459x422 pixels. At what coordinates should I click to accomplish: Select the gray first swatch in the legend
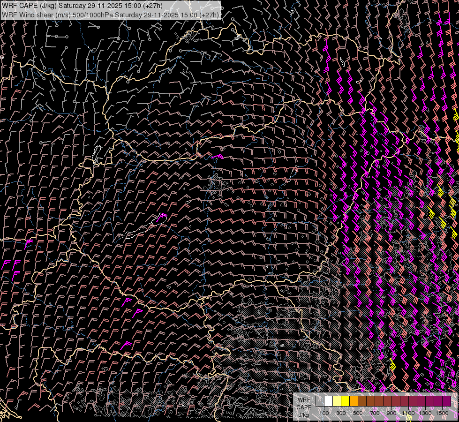click(320, 401)
